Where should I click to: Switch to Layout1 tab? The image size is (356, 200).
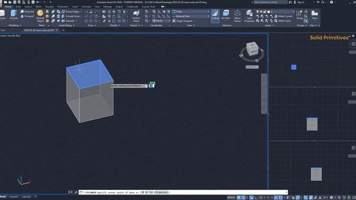[x=14, y=197]
